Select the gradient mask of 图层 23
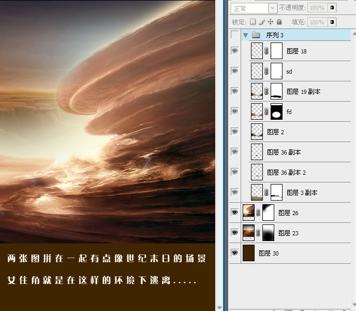The width and height of the screenshot is (356, 311). (268, 233)
